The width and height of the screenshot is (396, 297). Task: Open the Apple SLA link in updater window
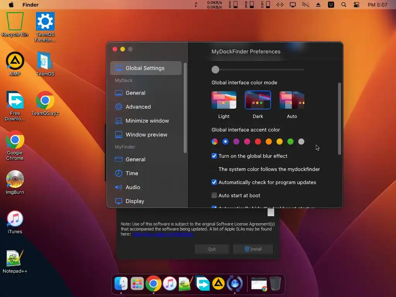163,234
